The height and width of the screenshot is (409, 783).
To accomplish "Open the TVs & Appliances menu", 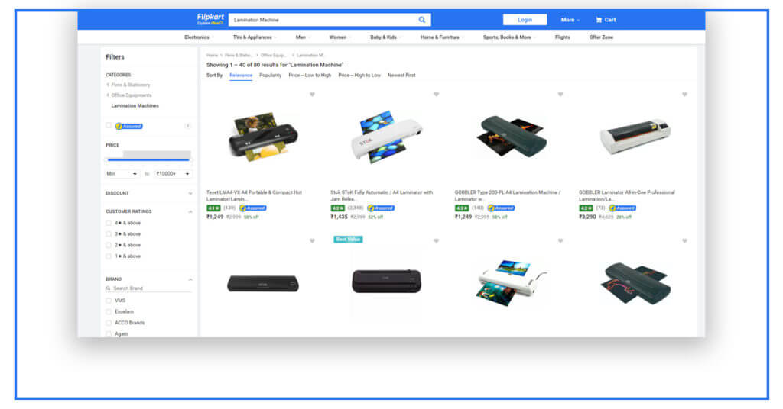I will coord(255,37).
